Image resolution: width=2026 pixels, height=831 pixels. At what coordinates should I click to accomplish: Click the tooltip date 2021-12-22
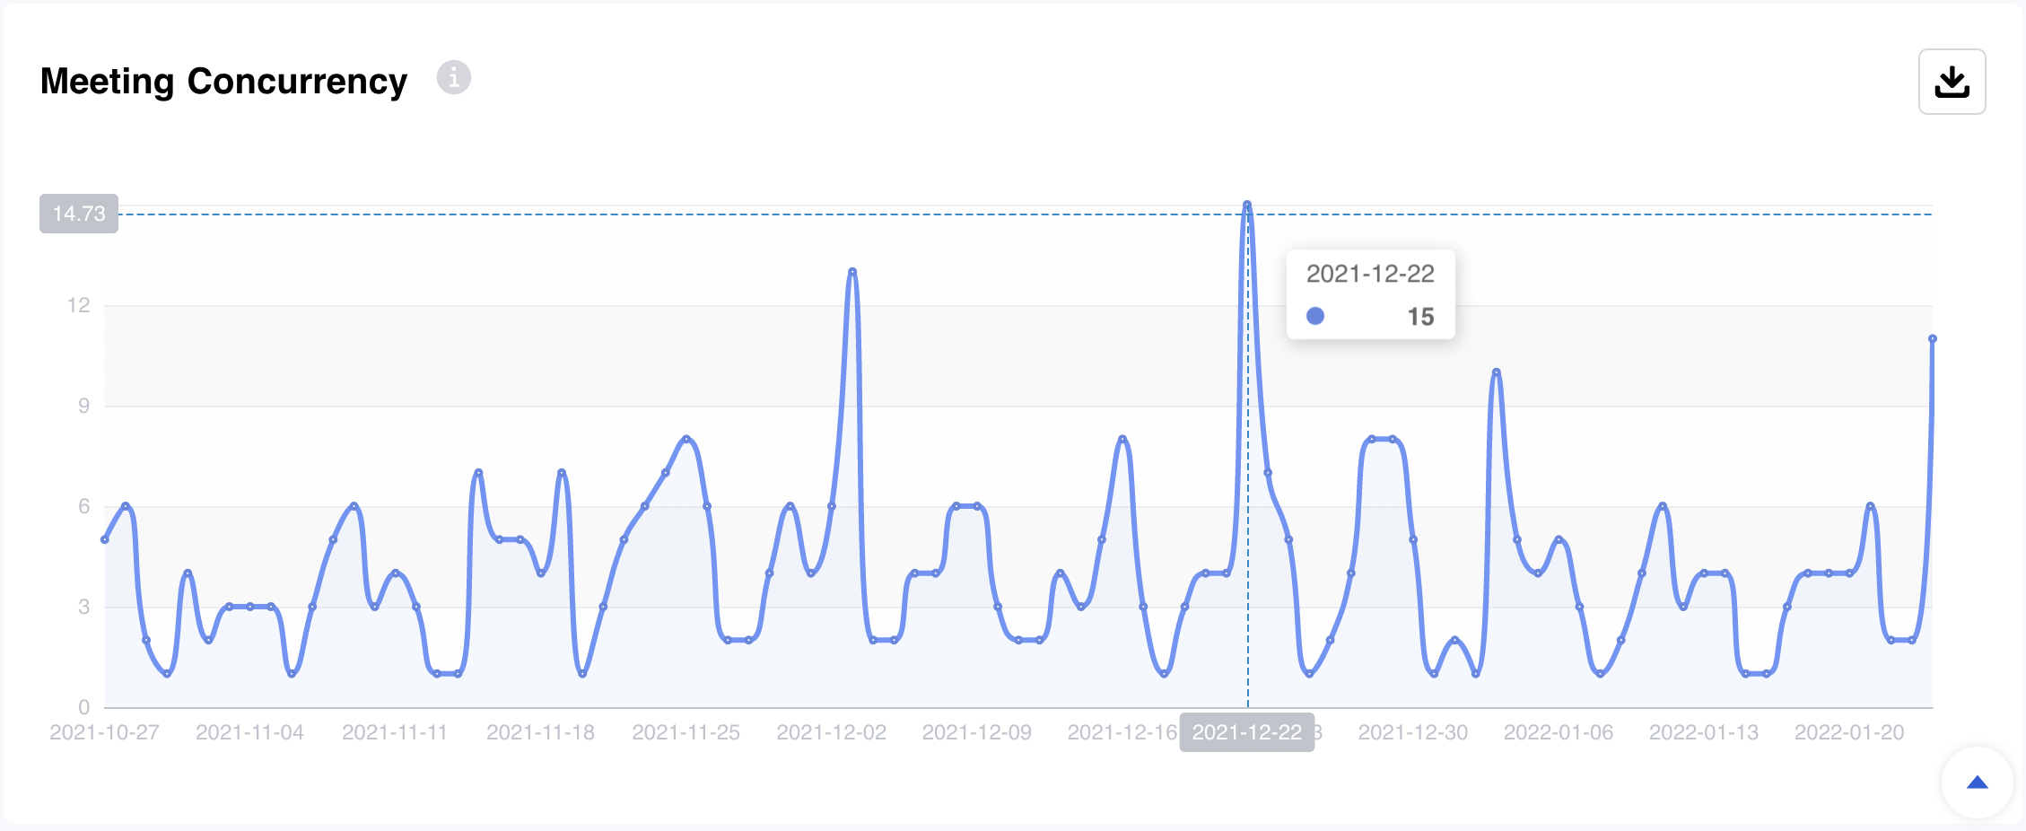(1370, 274)
